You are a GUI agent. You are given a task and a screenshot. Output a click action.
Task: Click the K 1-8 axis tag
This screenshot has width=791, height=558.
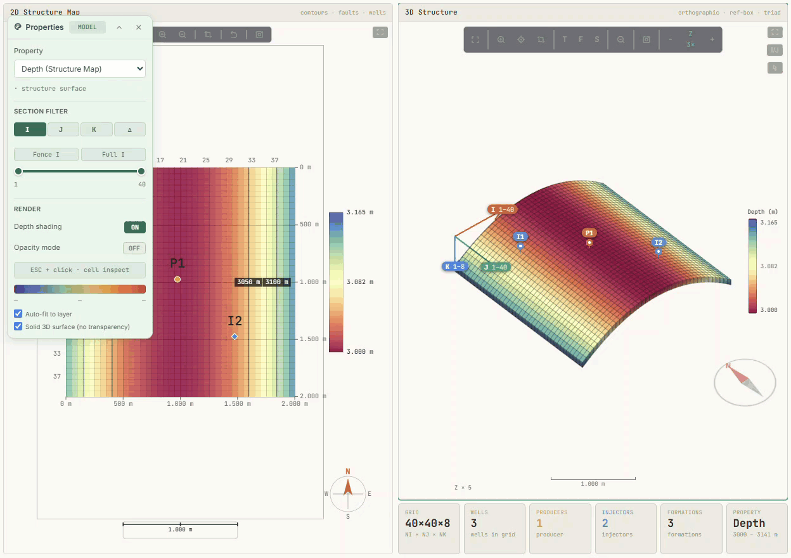tap(455, 266)
